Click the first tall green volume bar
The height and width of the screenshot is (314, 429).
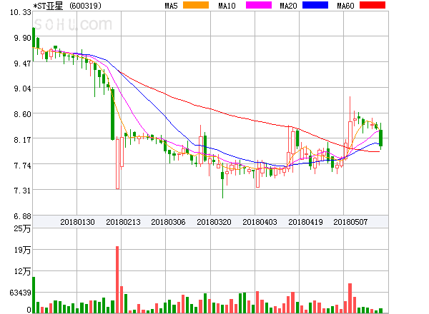click(34, 295)
